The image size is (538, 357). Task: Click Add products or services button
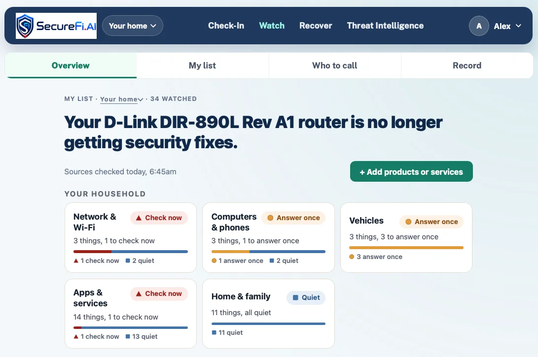click(411, 172)
